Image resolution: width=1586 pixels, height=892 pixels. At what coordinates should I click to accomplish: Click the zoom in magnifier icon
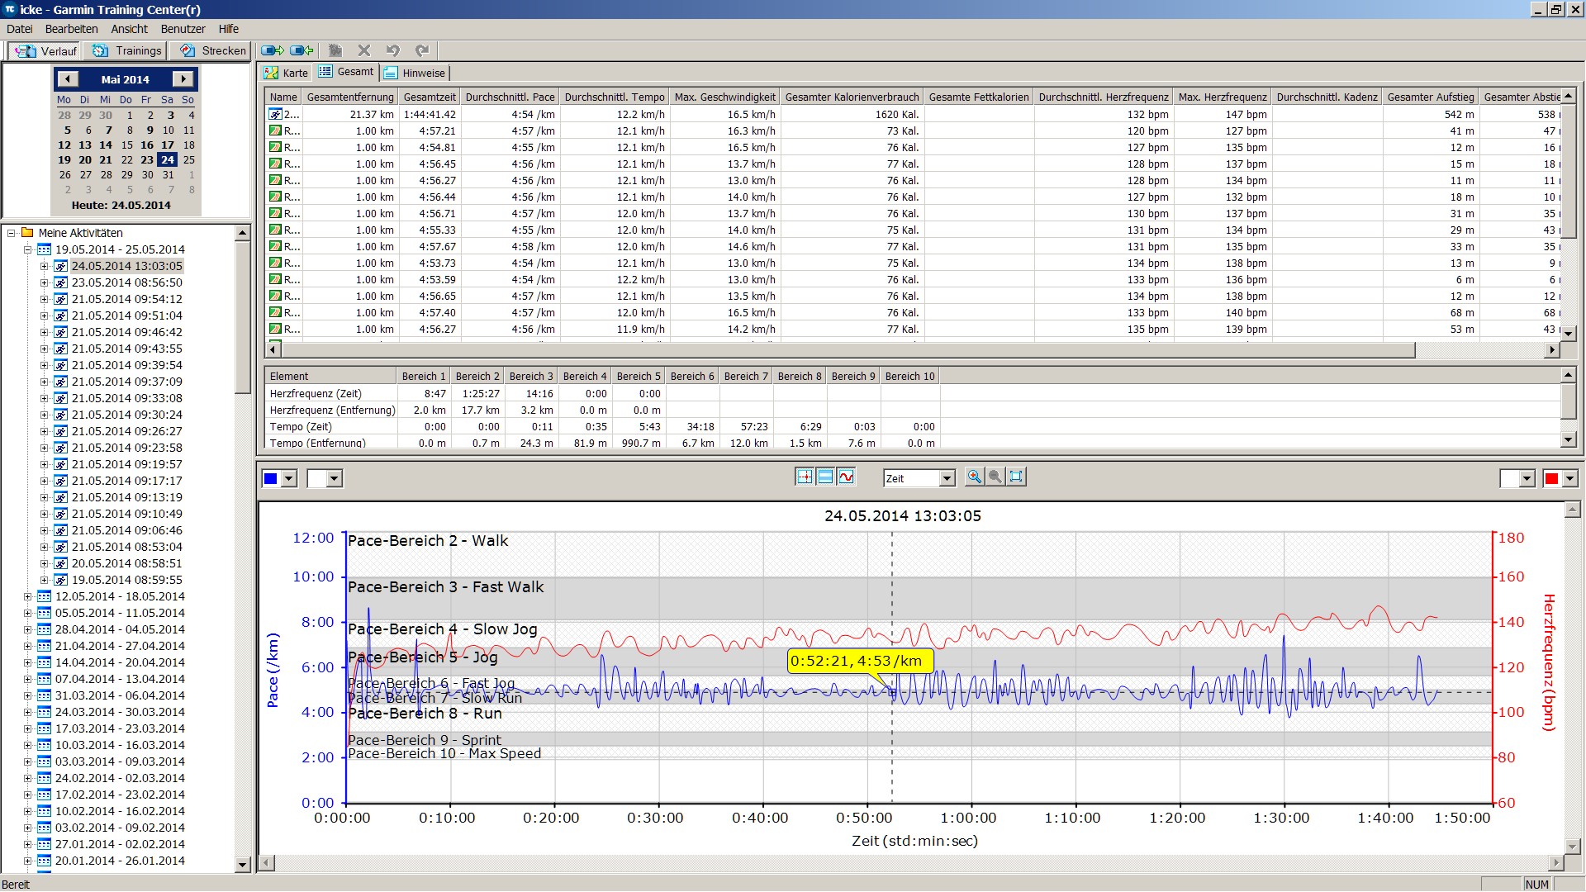(975, 477)
